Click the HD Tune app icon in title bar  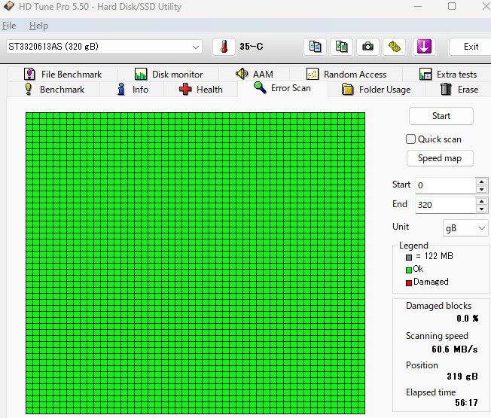9,6
